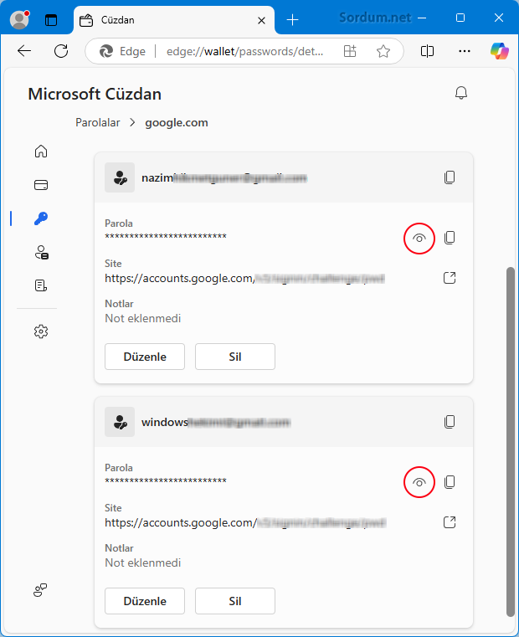Open windows account site link icon

450,522
